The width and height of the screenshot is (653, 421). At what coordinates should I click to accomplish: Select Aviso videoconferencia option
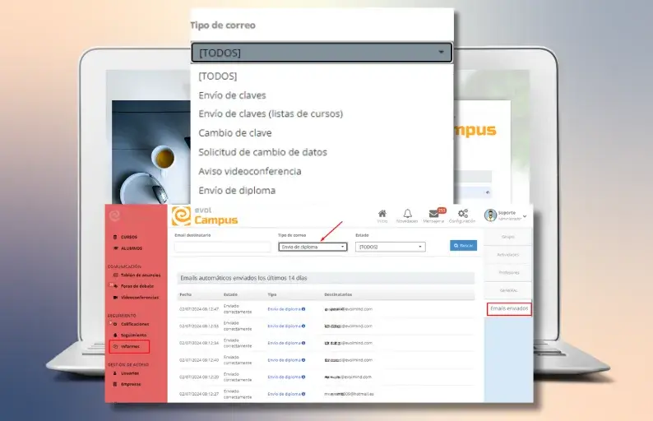250,171
